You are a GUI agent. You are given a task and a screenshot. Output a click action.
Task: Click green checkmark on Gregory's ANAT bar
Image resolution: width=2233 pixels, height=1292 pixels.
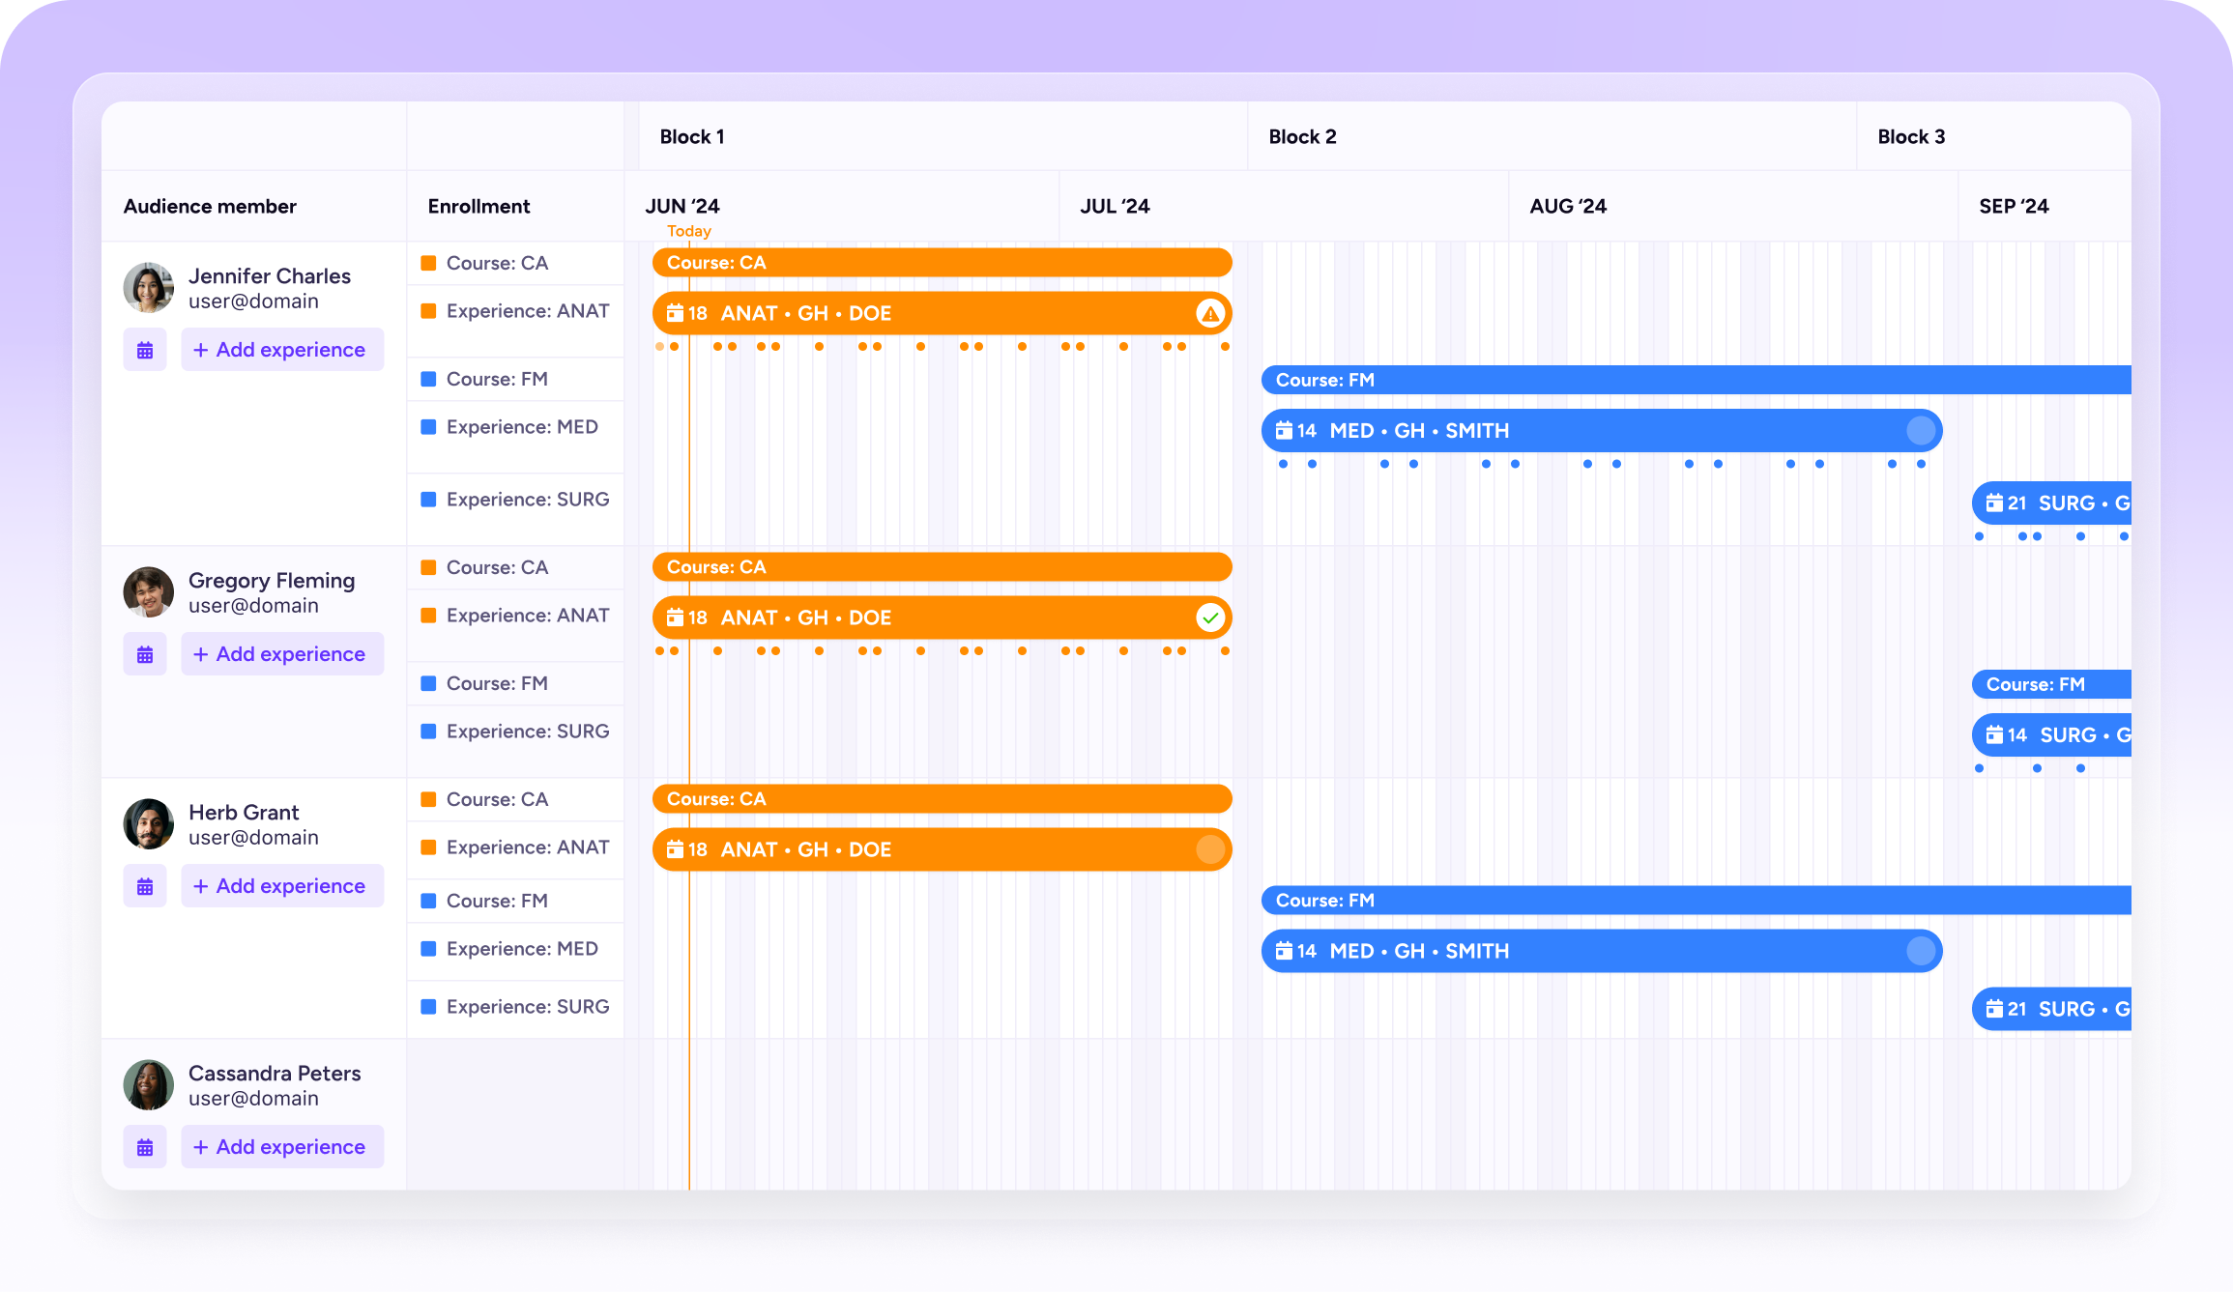point(1210,617)
